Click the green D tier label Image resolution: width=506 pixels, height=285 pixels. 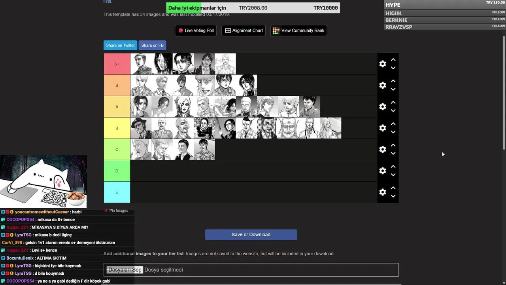pos(117,171)
